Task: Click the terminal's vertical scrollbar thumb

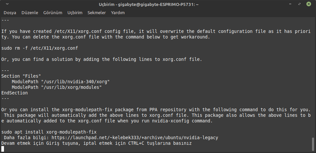Action: click(x=313, y=143)
